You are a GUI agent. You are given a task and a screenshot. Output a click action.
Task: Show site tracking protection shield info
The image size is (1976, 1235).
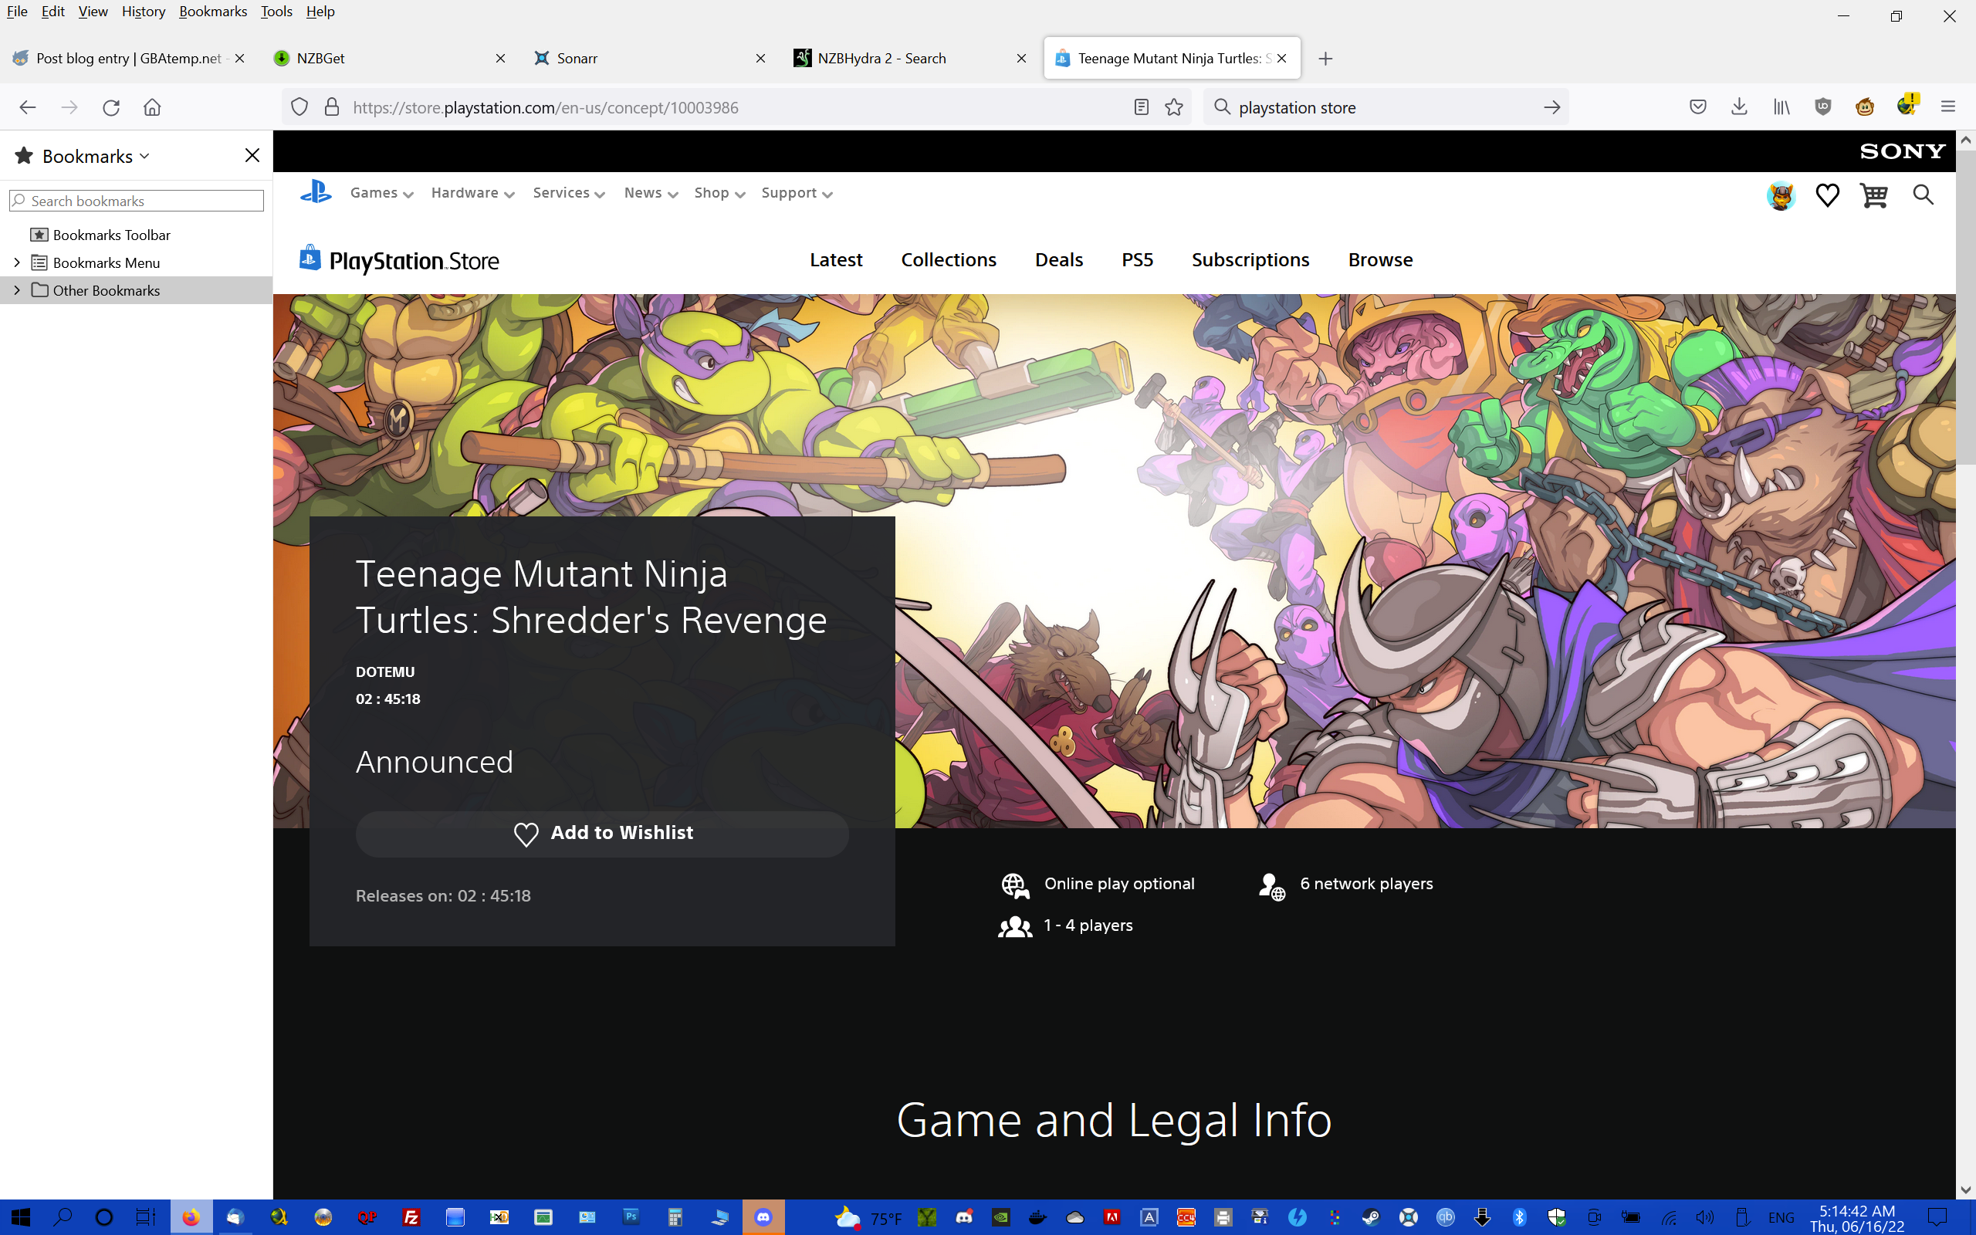click(x=299, y=107)
